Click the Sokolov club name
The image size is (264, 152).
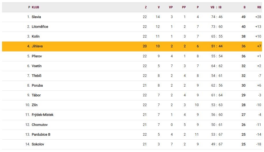[x=38, y=144]
